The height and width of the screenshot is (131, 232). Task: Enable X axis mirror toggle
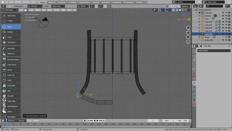click(170, 6)
